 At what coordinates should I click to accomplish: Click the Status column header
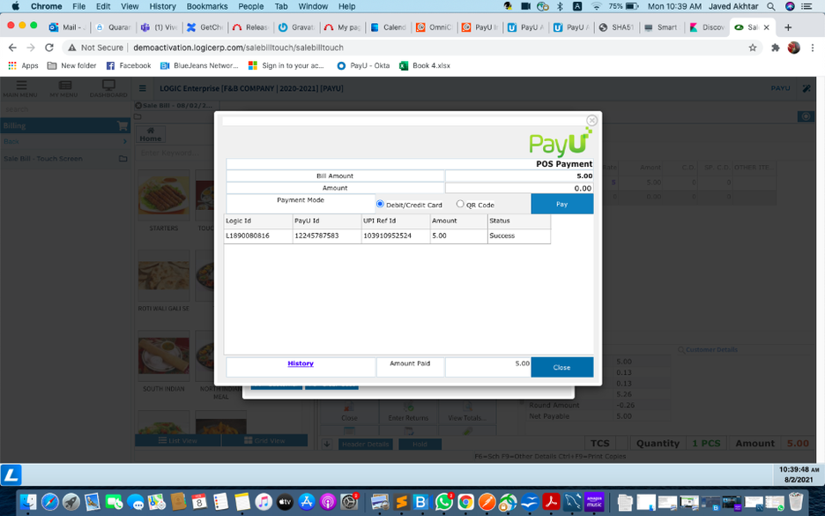pos(519,221)
